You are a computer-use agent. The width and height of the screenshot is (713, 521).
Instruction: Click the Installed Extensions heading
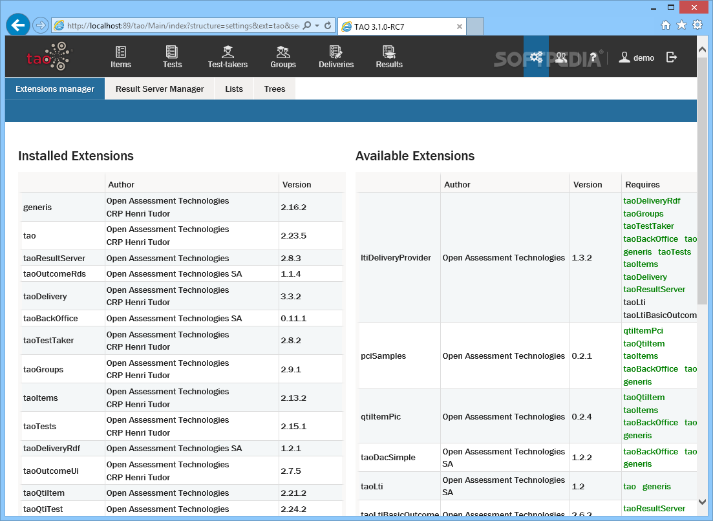tap(76, 156)
